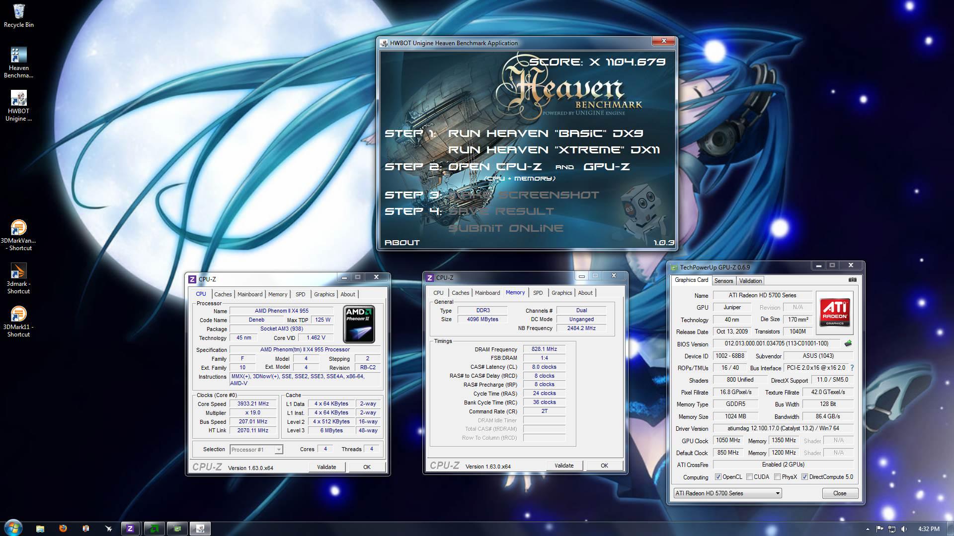Viewport: 954px width, 536px height.
Task: Click the white arrow taskbar icon
Action: click(108, 529)
